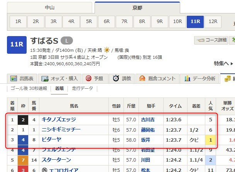Select the highlighted 11R race button

[195, 22]
